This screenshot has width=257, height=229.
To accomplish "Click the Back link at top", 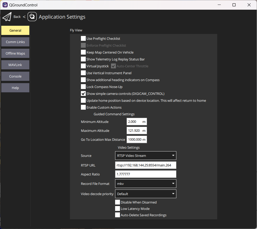I will coord(17,17).
